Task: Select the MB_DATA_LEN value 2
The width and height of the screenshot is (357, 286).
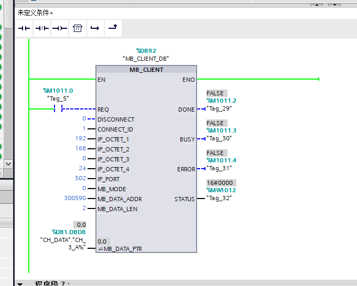Action: (84, 209)
